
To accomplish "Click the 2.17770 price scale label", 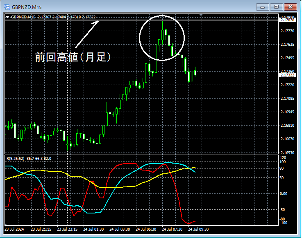I will 287,31.
